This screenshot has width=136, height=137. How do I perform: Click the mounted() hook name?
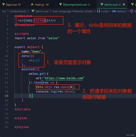point(28,69)
